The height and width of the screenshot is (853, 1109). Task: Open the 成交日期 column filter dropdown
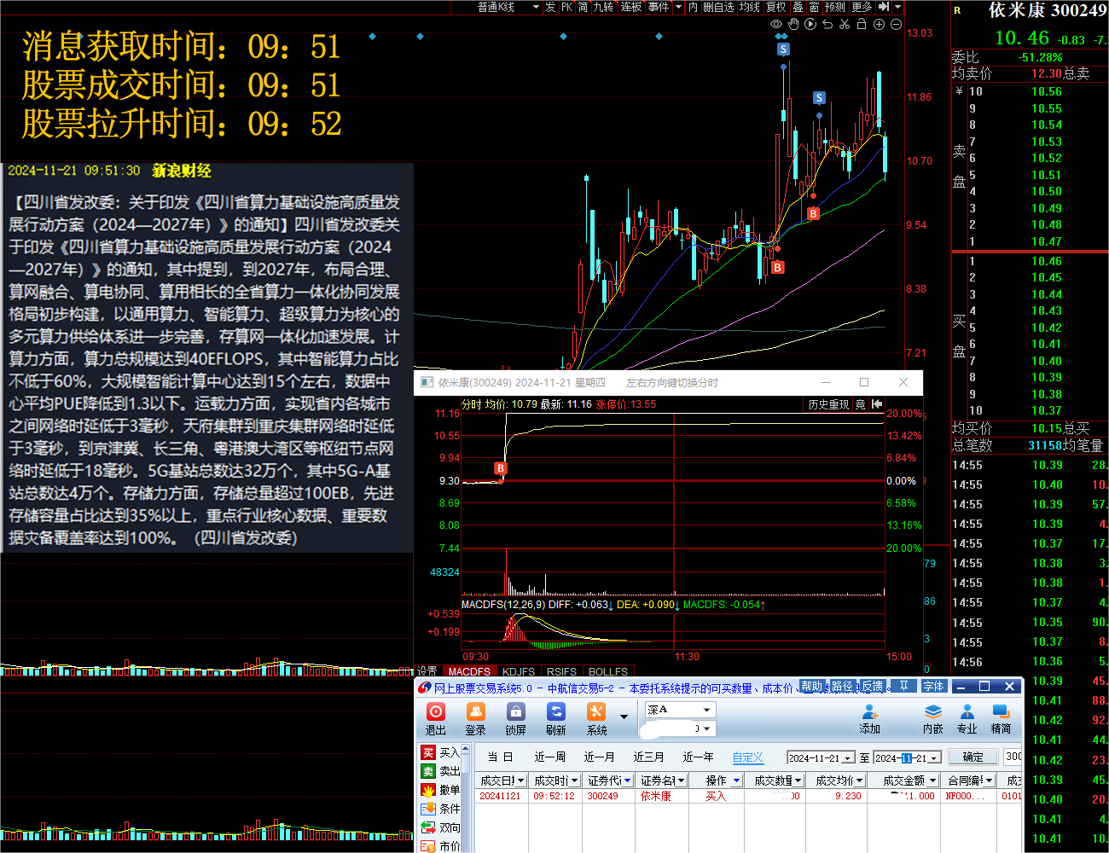coord(521,780)
